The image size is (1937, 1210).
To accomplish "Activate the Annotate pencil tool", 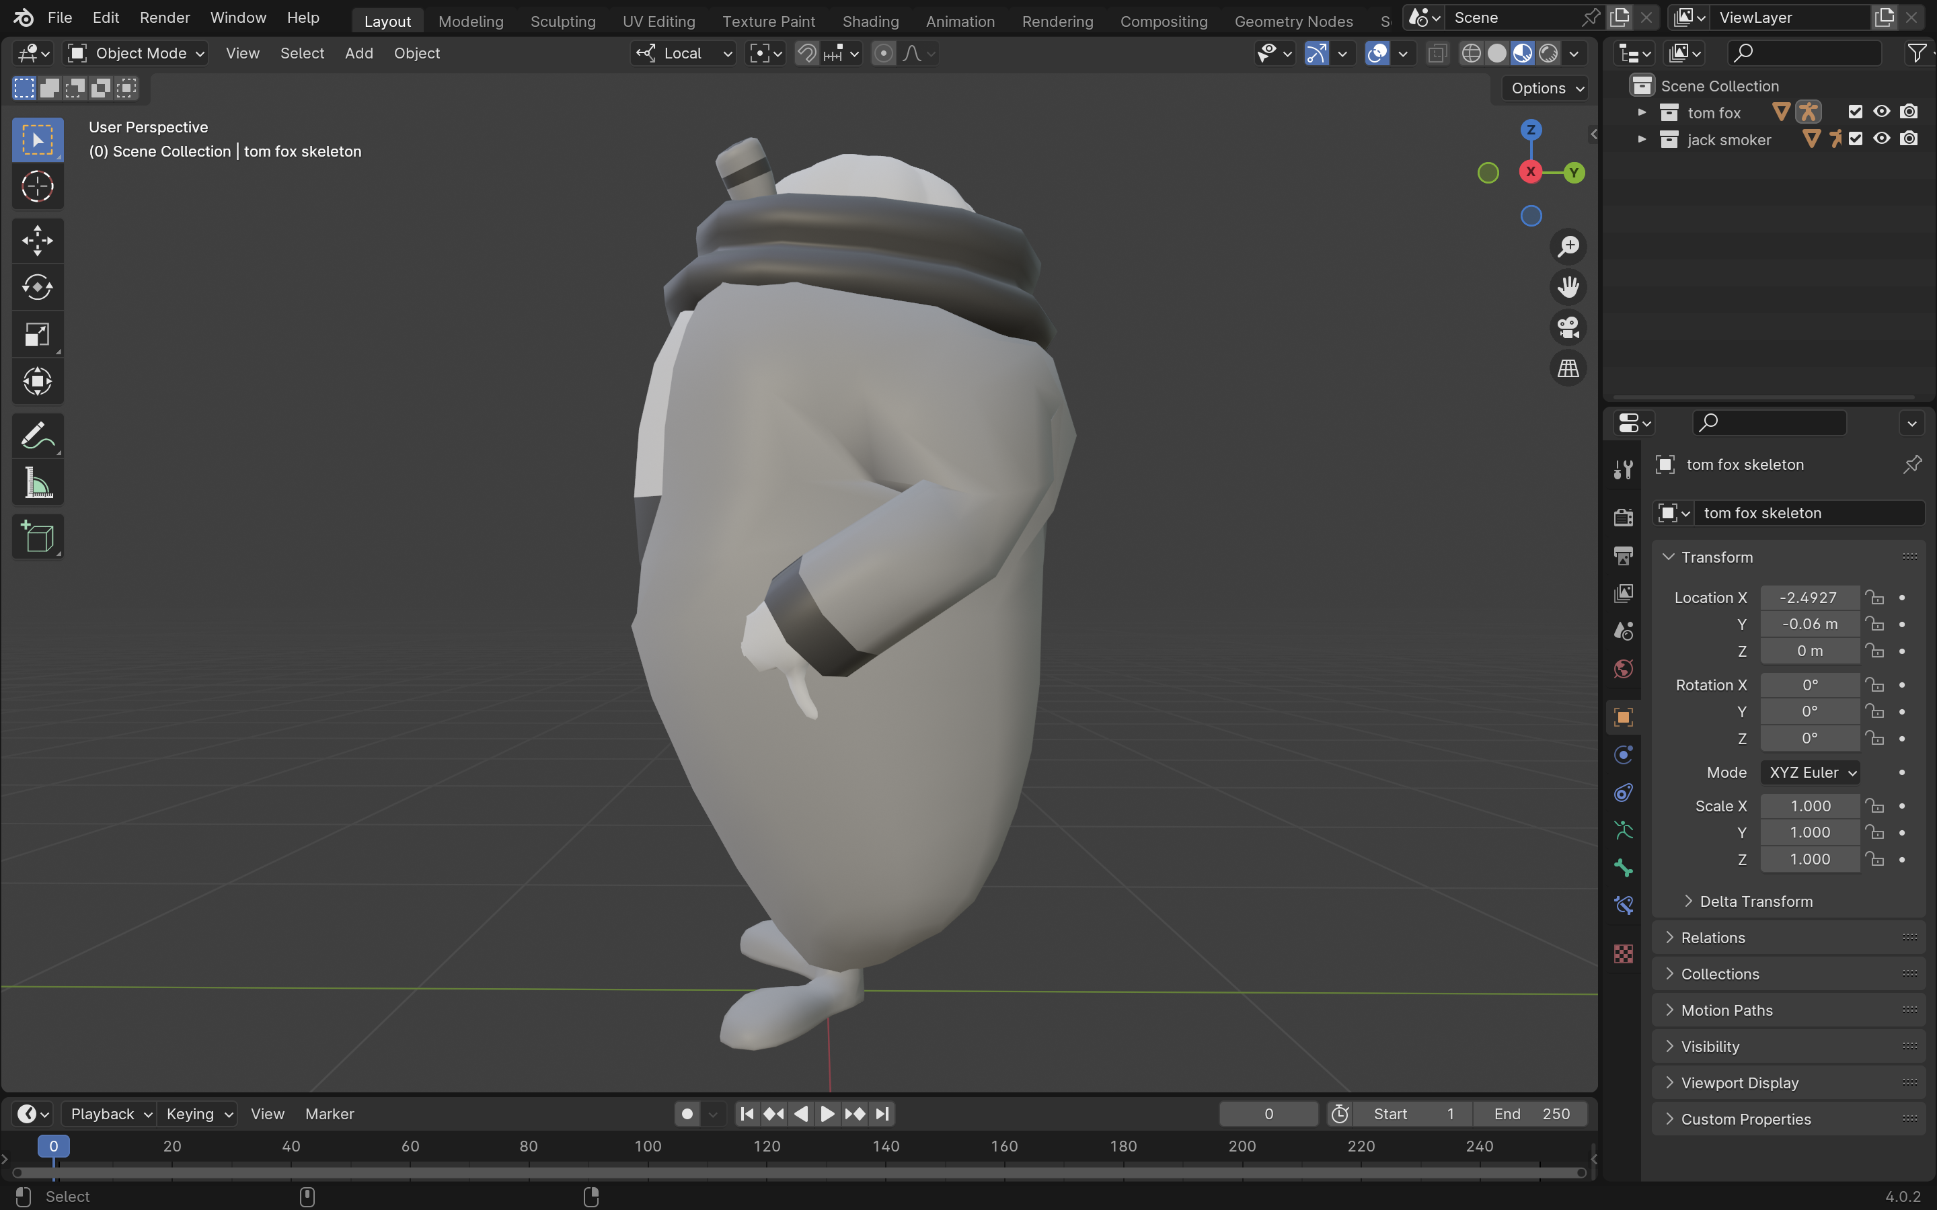I will point(37,436).
